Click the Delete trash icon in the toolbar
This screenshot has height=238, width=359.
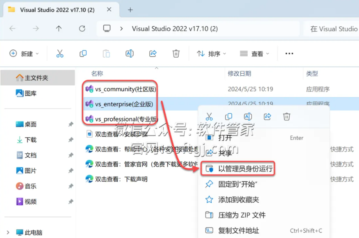[176, 53]
